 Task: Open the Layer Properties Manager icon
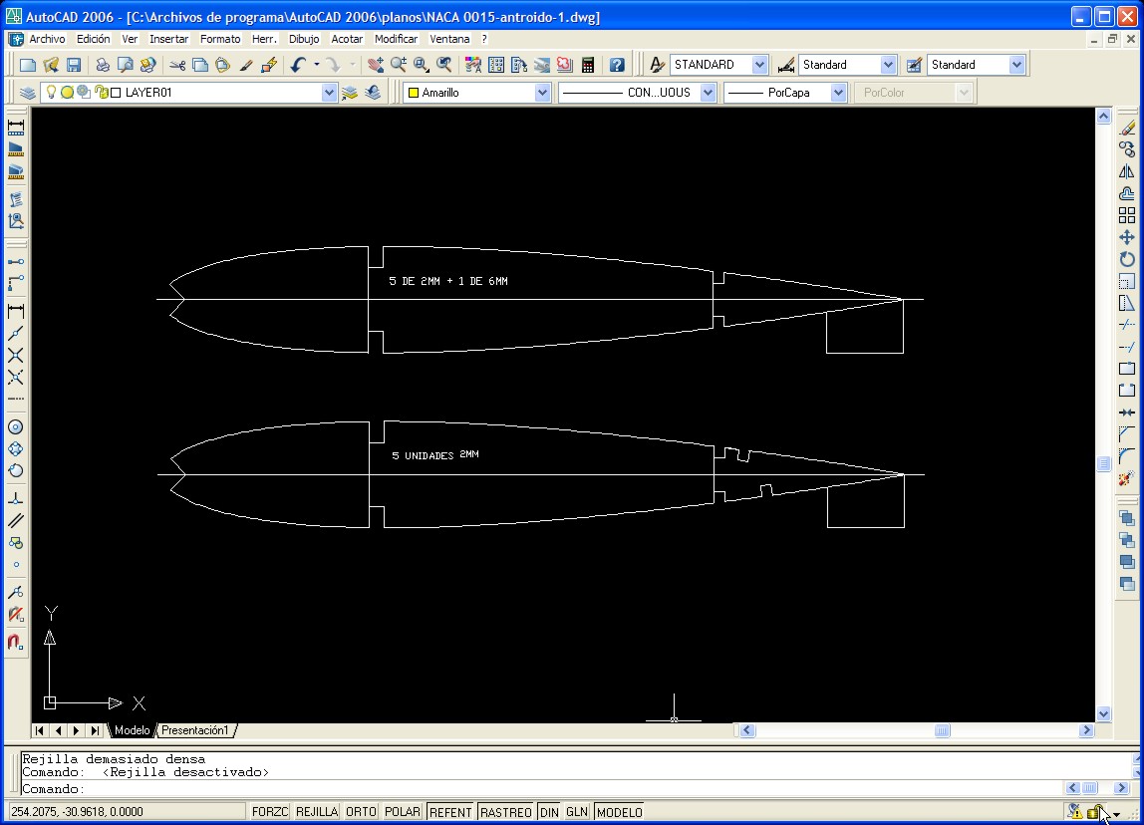[x=28, y=93]
